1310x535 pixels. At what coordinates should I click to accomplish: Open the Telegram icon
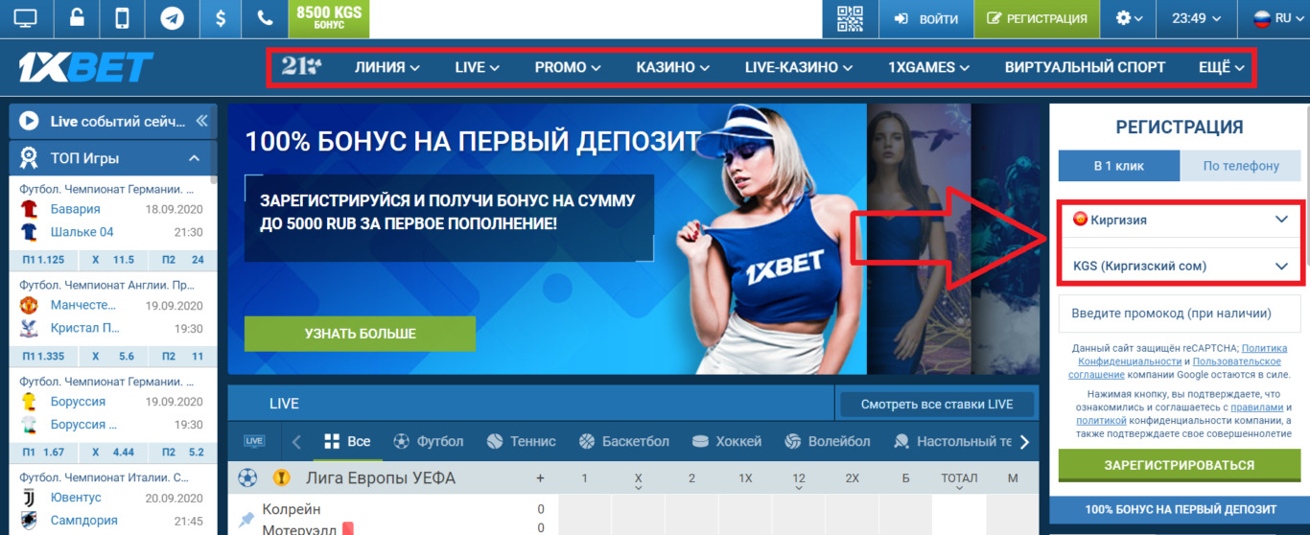point(173,18)
